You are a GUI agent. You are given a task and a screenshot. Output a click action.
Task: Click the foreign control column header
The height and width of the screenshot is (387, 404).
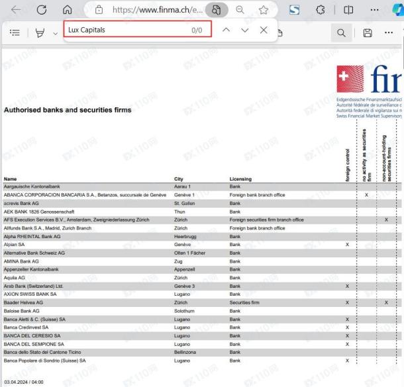pos(347,165)
